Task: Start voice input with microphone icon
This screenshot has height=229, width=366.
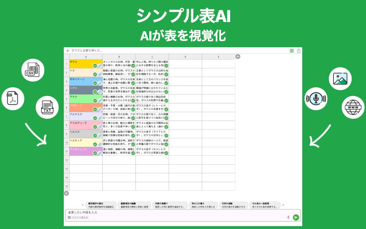Action: [x=288, y=217]
